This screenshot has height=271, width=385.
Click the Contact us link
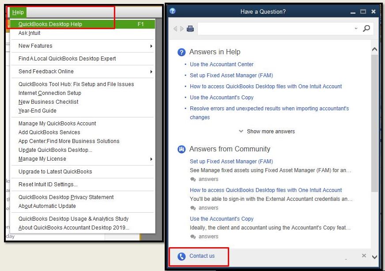click(202, 256)
